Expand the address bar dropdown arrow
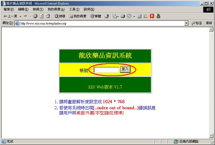Screen dimensions: 215x145 (186, 23)
